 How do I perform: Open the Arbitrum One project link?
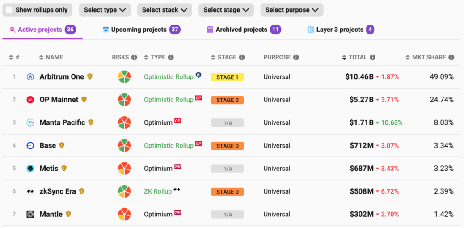62,77
